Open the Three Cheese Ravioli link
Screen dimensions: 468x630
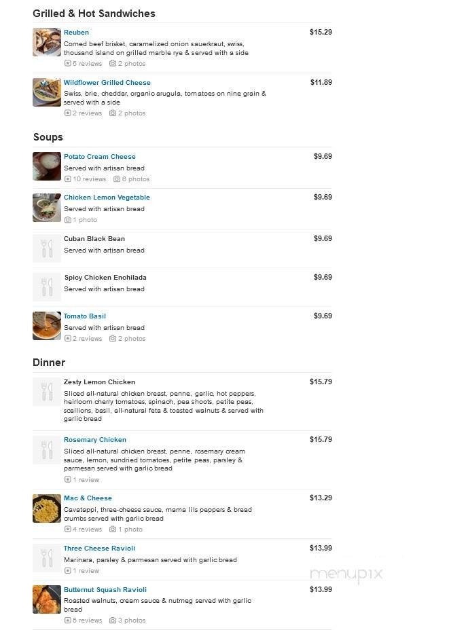click(99, 548)
